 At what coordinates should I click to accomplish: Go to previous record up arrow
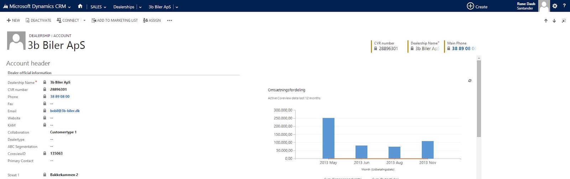click(546, 21)
